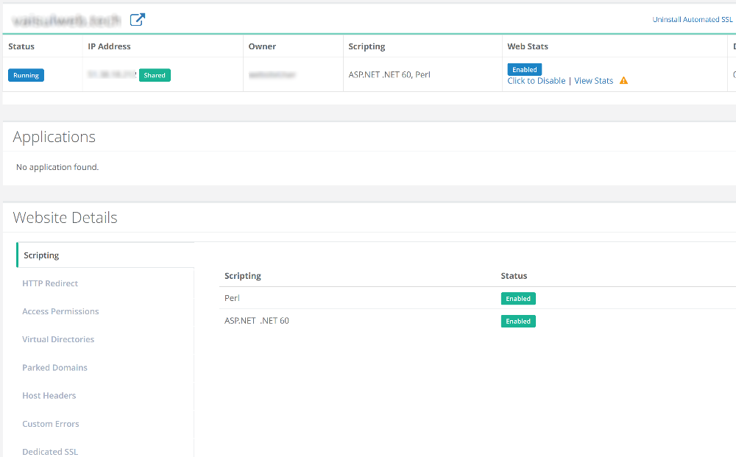
Task: Toggle Perl scripting Enabled badge
Action: click(x=518, y=299)
